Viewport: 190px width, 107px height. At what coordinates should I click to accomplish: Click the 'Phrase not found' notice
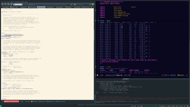pyautogui.click(x=60, y=101)
